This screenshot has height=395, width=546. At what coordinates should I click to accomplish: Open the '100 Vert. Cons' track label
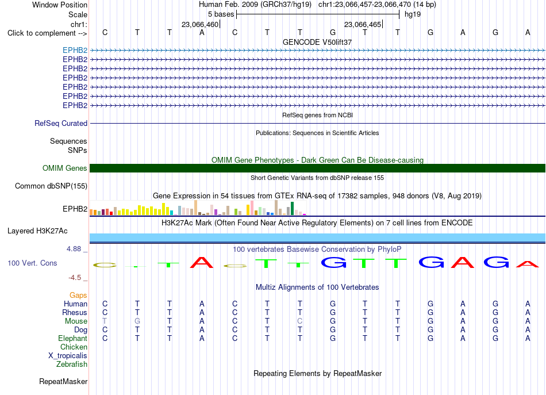pos(32,263)
